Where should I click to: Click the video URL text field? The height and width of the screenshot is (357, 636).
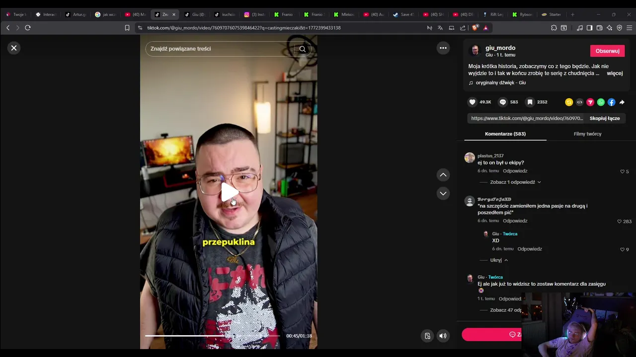527,119
